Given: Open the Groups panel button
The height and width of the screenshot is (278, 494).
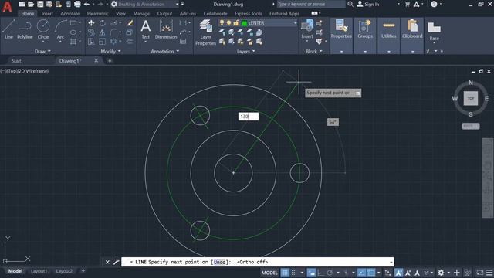Looking at the screenshot, I should coord(365,29).
